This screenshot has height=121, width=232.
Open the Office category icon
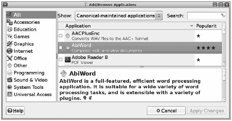tap(10, 58)
